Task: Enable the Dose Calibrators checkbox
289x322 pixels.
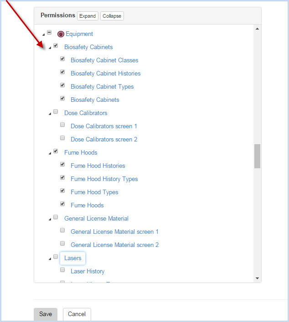Action: coord(56,112)
